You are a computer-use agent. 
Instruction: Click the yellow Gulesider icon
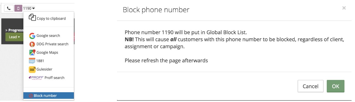pyautogui.click(x=32, y=69)
